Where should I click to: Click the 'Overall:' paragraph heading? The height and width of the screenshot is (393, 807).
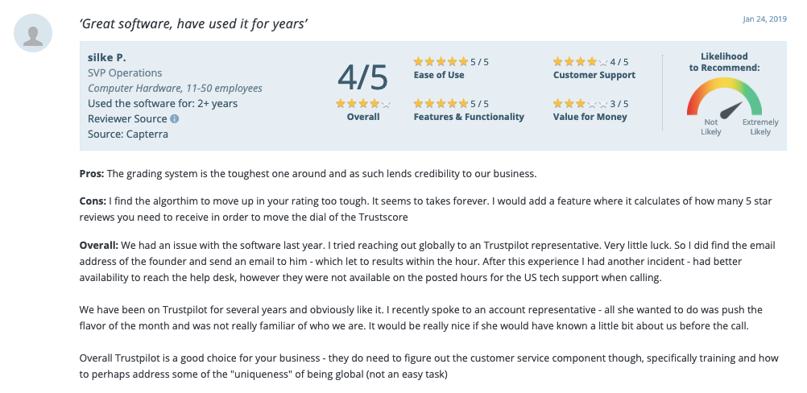click(x=98, y=243)
